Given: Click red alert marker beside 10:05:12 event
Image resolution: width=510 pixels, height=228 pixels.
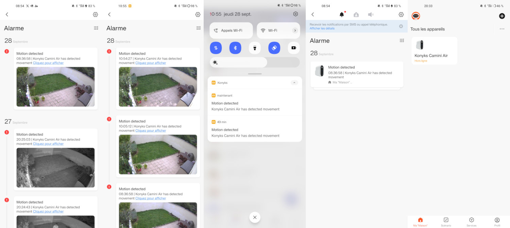Looking at the screenshot, I should pyautogui.click(x=109, y=119).
